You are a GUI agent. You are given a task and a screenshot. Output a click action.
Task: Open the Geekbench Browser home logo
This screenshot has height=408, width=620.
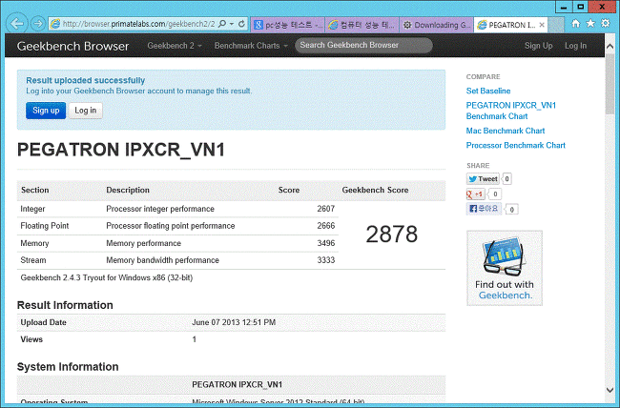tap(72, 46)
